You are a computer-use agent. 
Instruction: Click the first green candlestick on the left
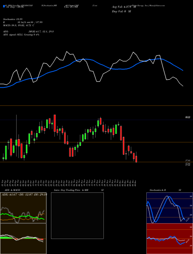(x=3, y=158)
